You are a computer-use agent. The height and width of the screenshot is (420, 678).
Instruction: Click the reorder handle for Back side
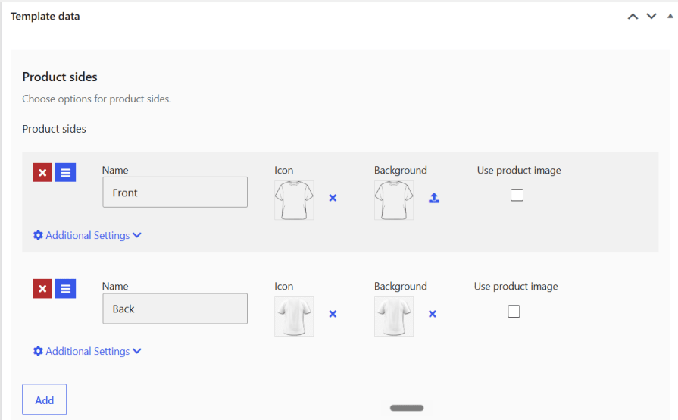pos(65,289)
